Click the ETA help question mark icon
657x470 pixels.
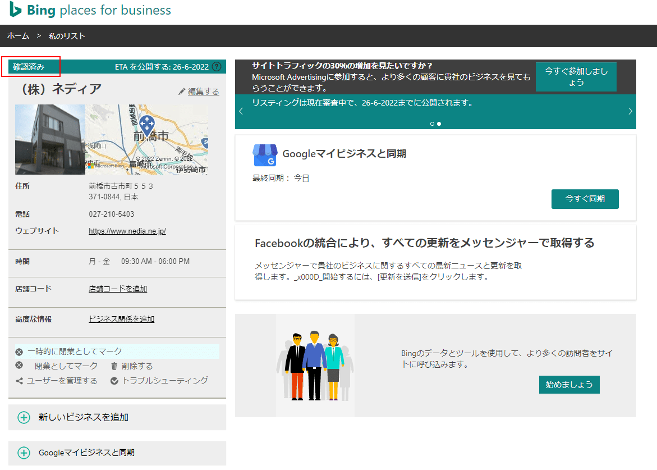[x=217, y=67]
